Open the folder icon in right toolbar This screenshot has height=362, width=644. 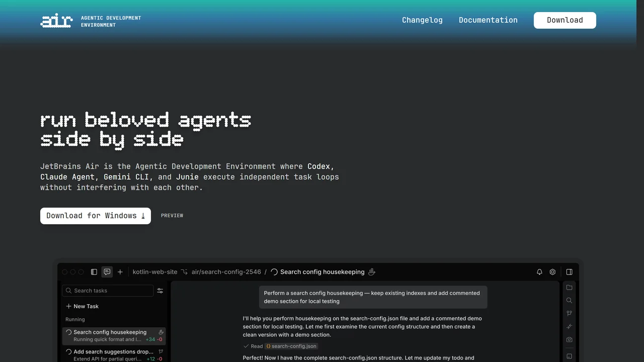[569, 288]
